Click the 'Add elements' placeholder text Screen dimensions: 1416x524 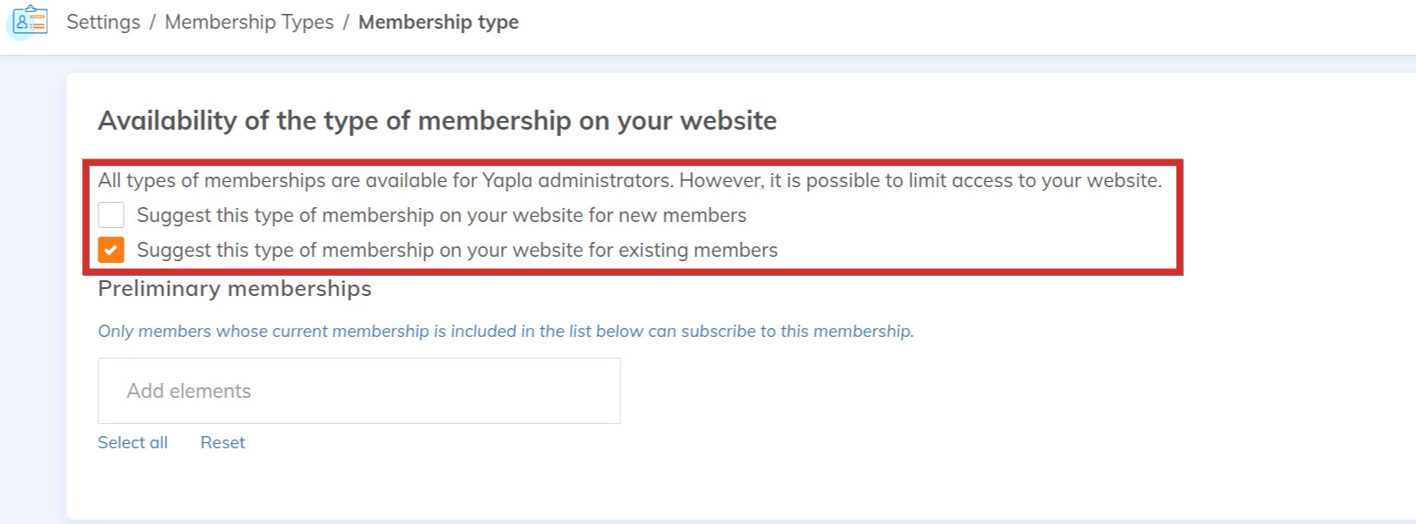pyautogui.click(x=189, y=391)
